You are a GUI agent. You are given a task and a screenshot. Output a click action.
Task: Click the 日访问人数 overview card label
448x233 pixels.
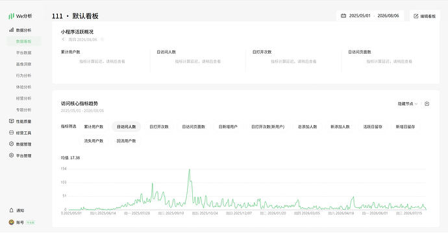tap(166, 52)
